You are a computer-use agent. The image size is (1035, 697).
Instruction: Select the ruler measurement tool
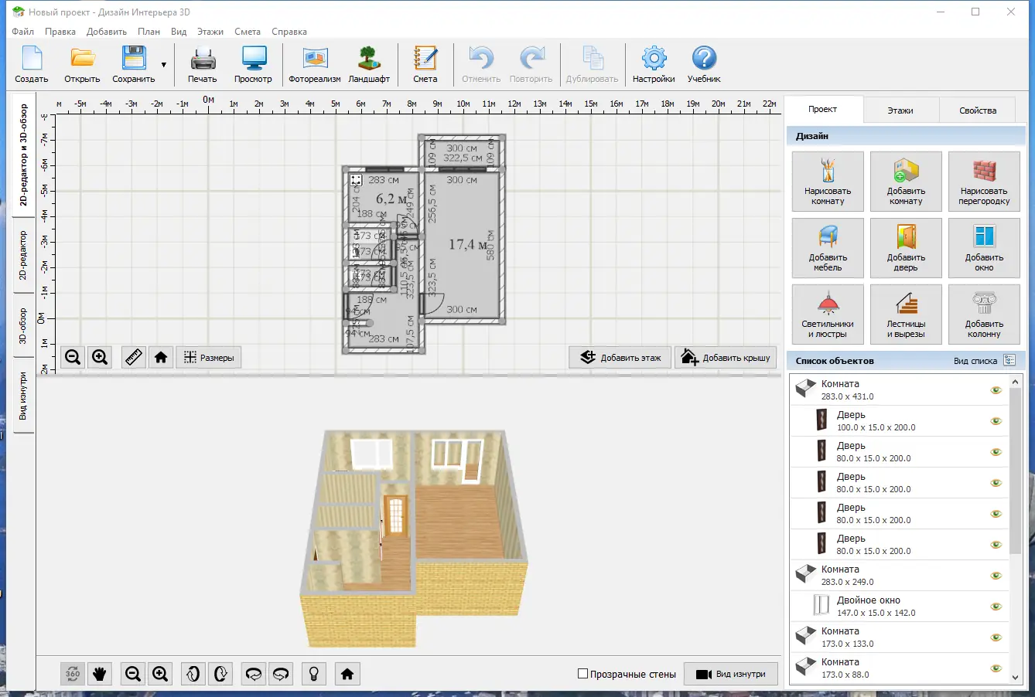tap(134, 357)
